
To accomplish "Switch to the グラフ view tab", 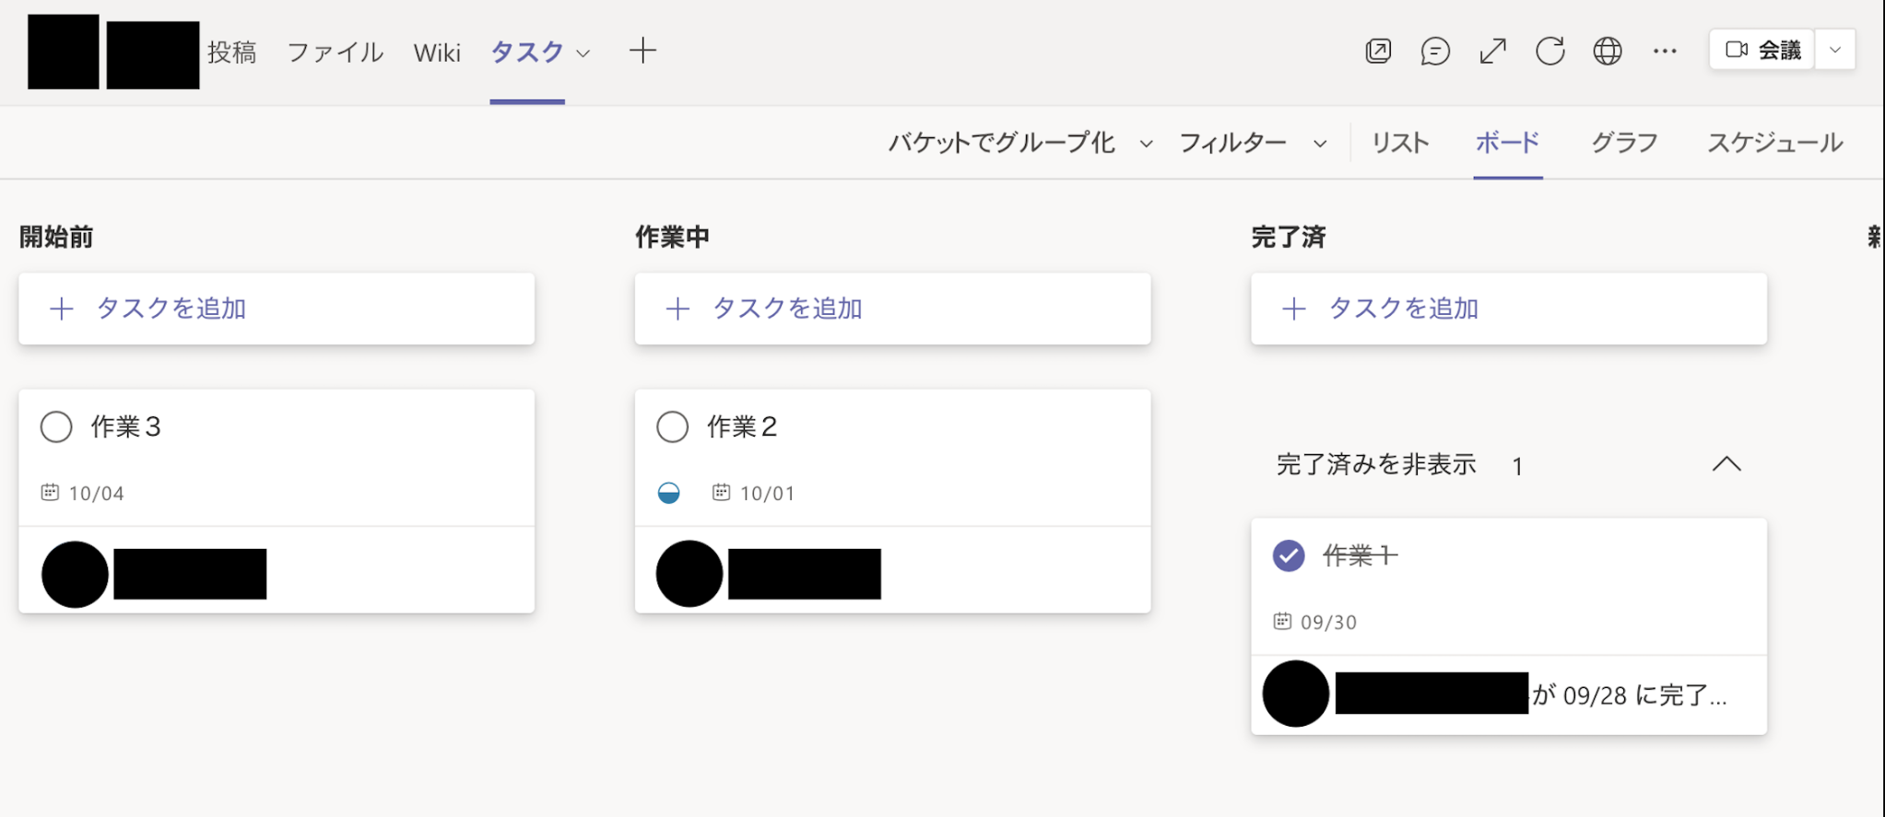I will coord(1624,143).
